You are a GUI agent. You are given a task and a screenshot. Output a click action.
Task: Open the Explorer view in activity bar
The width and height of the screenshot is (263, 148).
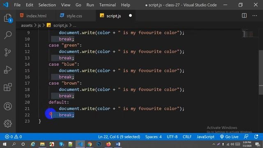[8, 18]
